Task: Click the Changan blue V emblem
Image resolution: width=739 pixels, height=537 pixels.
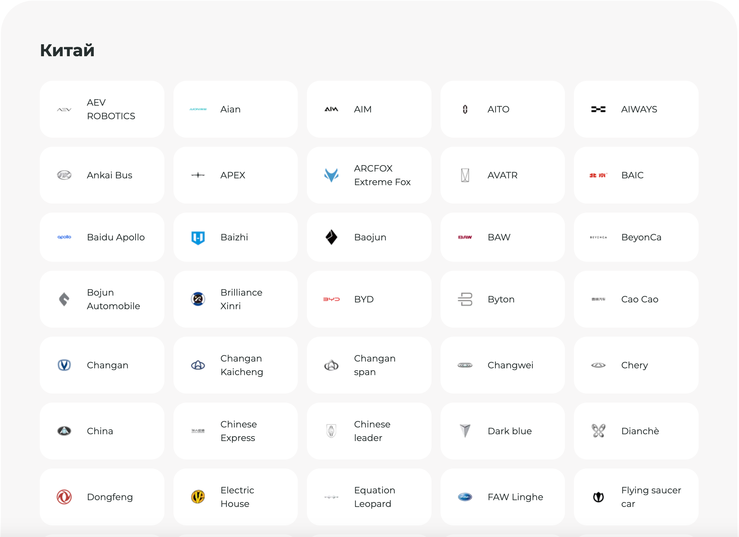Action: pyautogui.click(x=64, y=365)
